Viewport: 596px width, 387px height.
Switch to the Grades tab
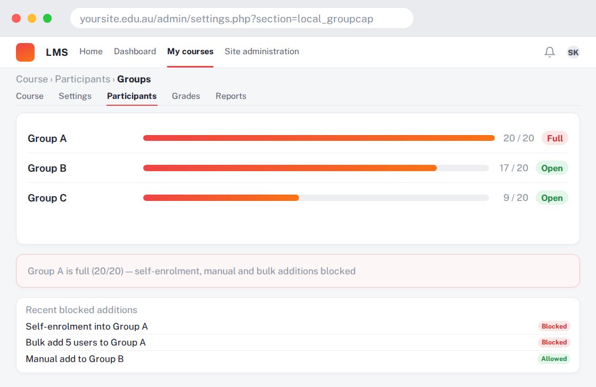click(186, 96)
